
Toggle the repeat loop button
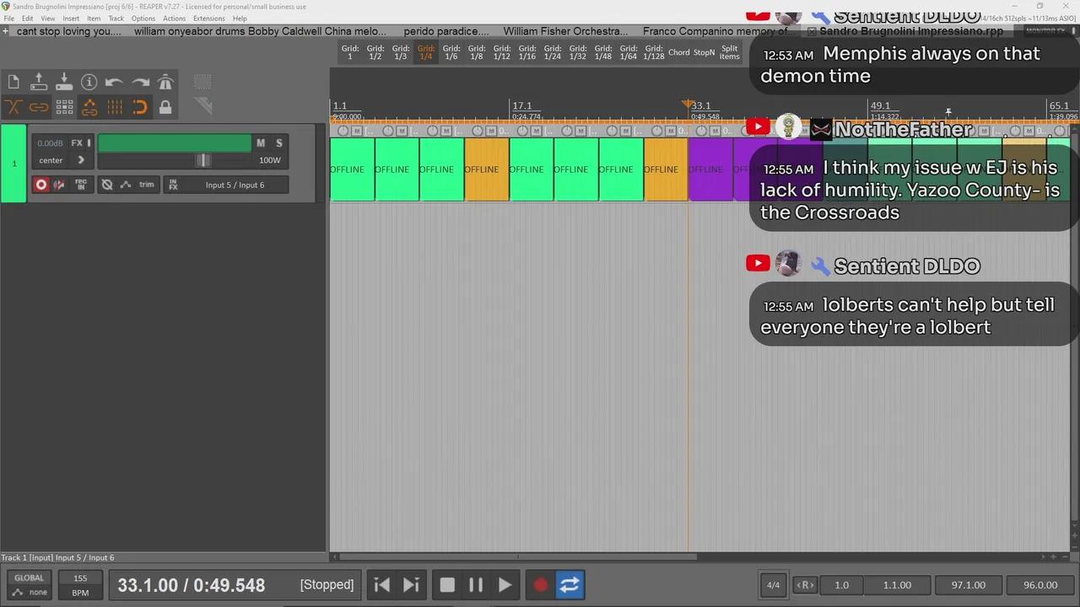pyautogui.click(x=570, y=585)
